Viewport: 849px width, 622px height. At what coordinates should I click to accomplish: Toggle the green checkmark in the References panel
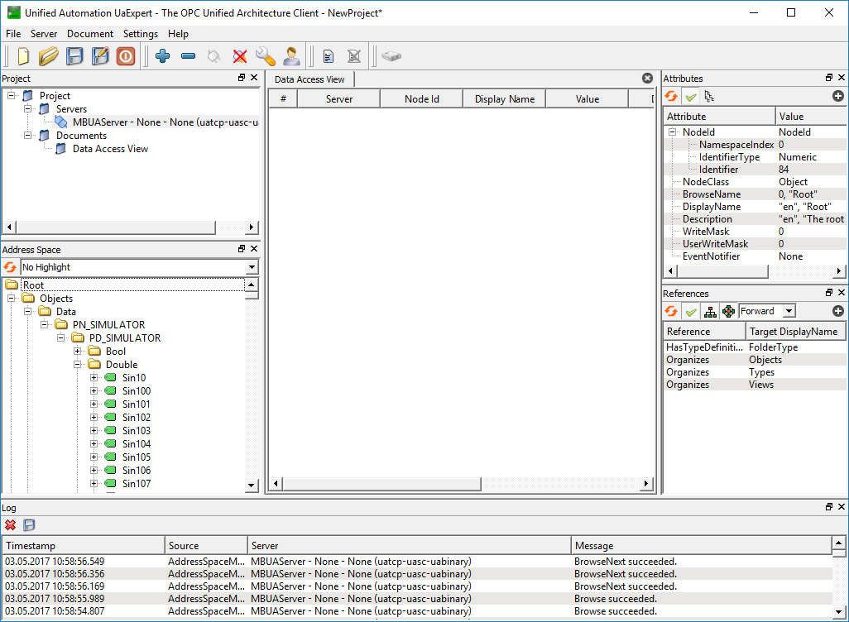tap(691, 310)
